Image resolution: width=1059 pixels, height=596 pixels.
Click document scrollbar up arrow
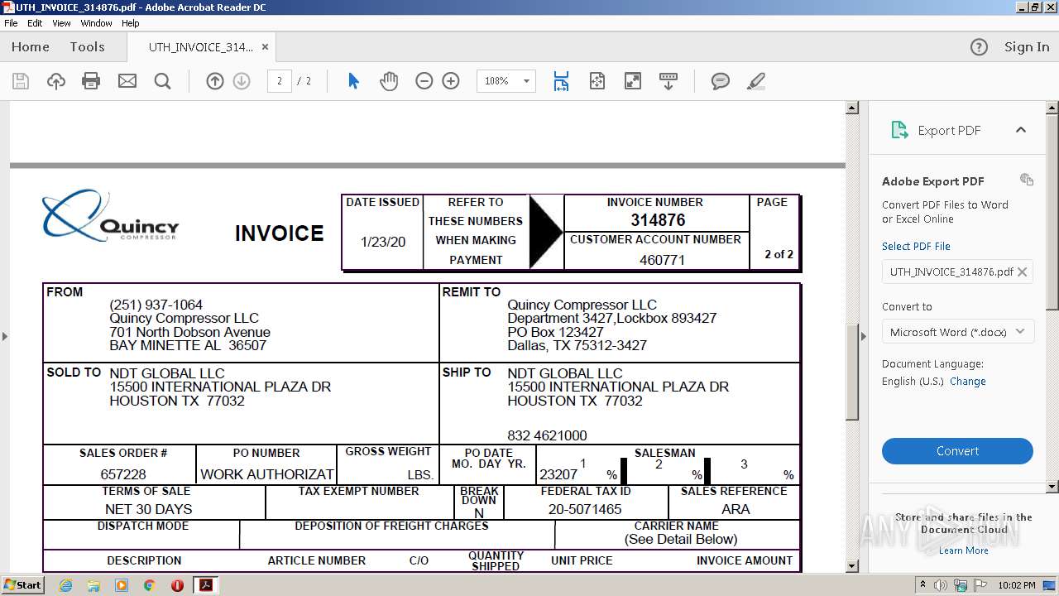(852, 108)
